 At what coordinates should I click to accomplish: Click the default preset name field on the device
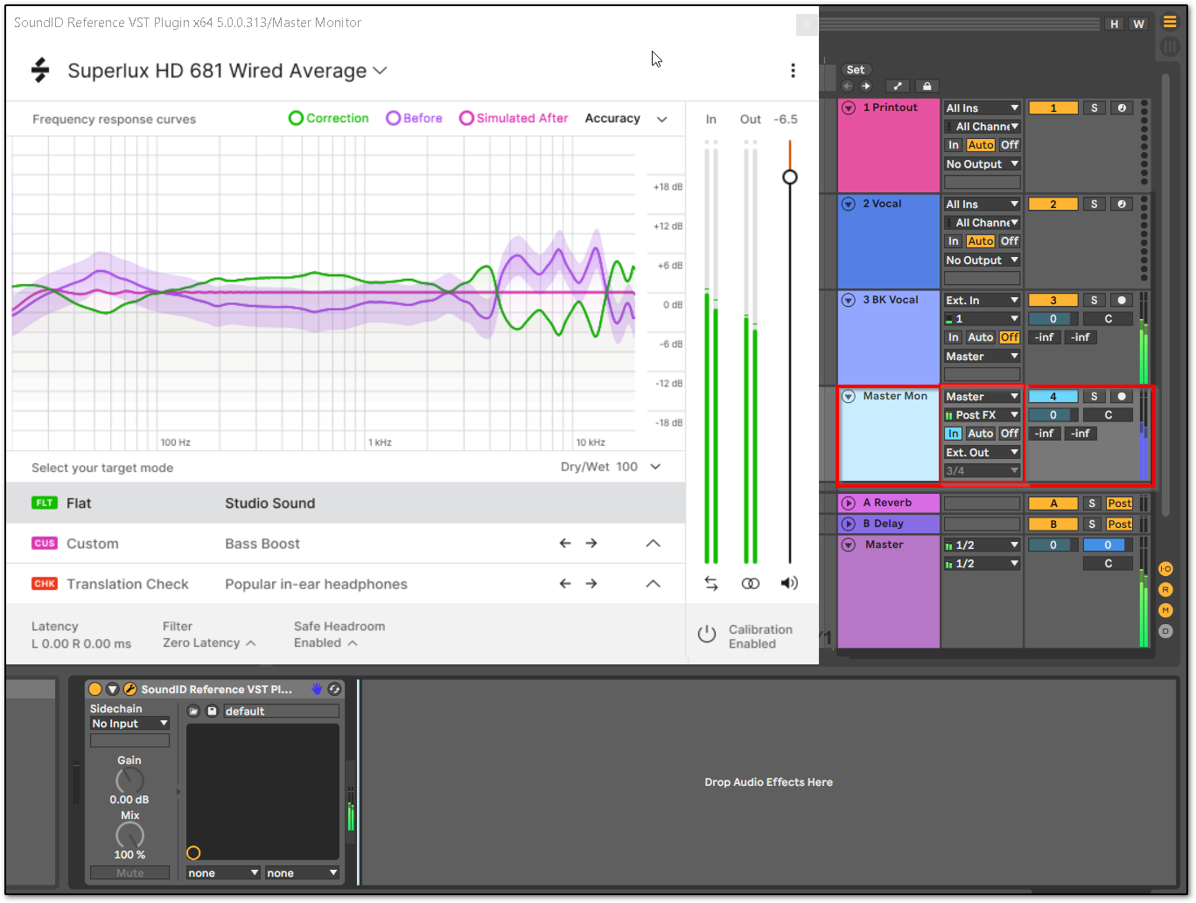click(280, 711)
